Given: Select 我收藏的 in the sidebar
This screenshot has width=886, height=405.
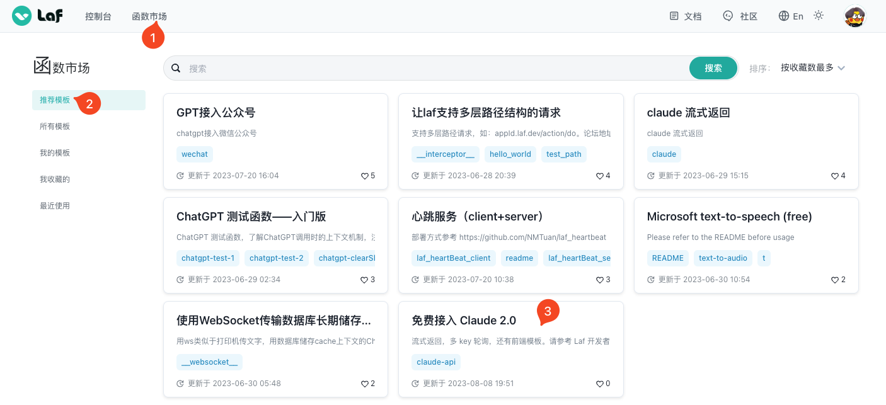Looking at the screenshot, I should tap(89, 180).
